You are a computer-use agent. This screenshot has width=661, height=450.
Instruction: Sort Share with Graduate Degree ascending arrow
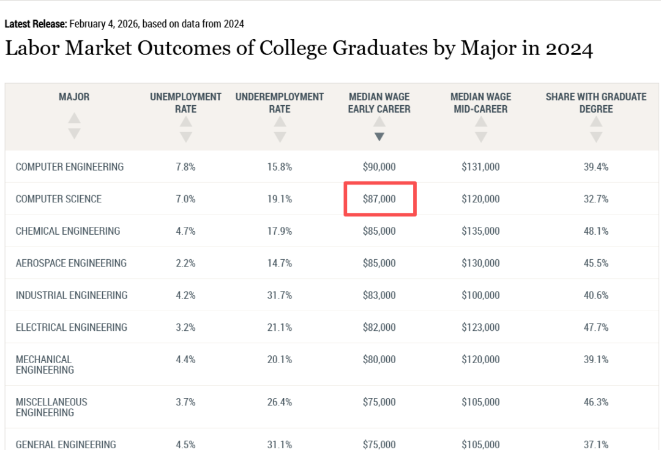[x=596, y=122]
